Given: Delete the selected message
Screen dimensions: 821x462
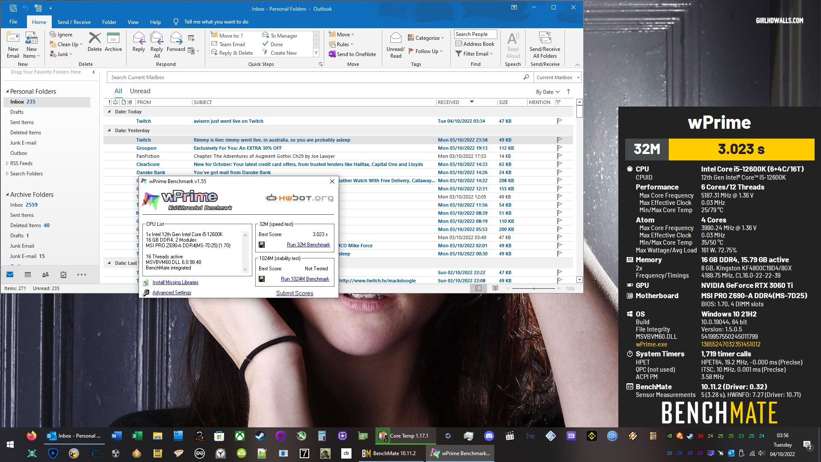Looking at the screenshot, I should [95, 42].
